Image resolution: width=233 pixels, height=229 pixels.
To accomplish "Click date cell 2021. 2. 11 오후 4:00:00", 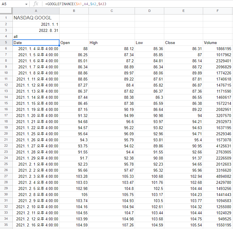I will click(x=36, y=213).
